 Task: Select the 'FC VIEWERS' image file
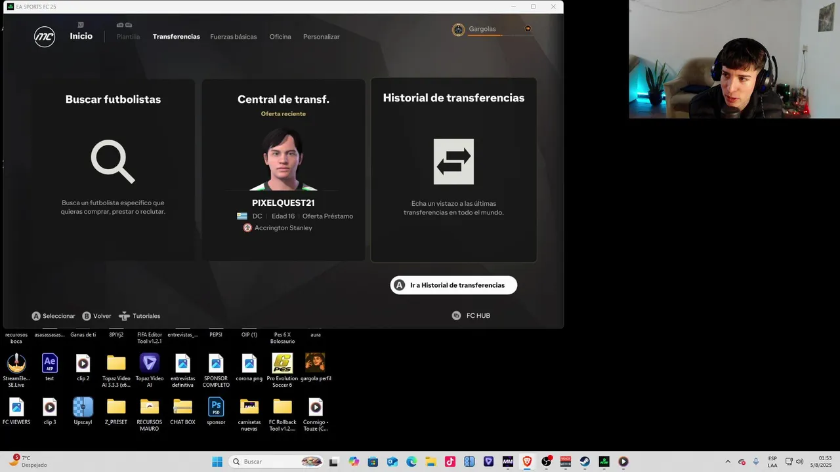16,411
